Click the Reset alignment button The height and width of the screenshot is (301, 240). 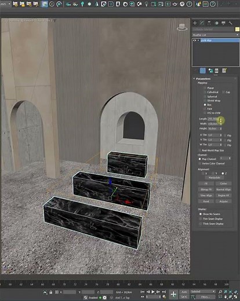click(206, 201)
